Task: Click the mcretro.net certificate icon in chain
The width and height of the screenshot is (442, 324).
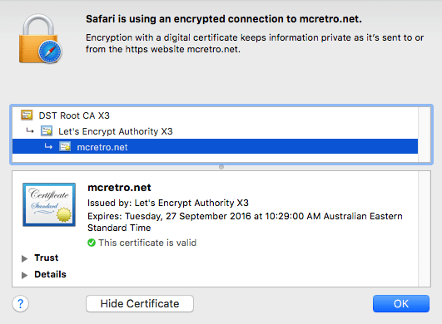Action: point(65,146)
